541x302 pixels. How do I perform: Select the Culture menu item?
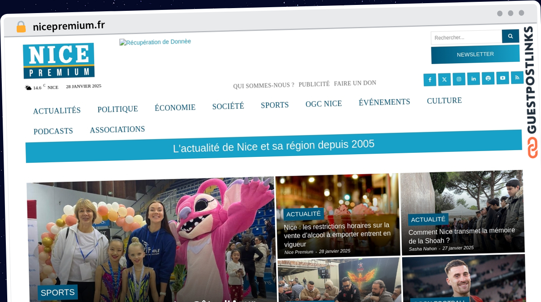tap(445, 101)
